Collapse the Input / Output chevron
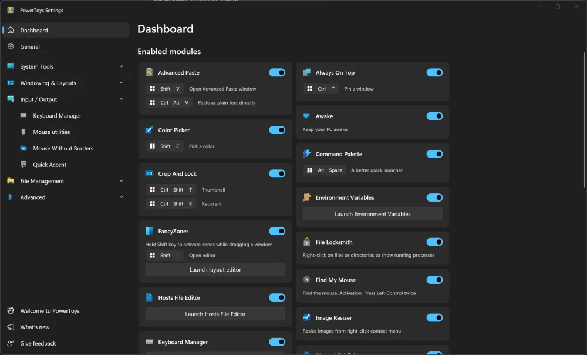The width and height of the screenshot is (587, 355). (x=122, y=99)
